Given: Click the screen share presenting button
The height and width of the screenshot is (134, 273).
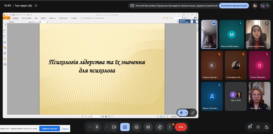Looking at the screenshot, I should [x=125, y=127].
